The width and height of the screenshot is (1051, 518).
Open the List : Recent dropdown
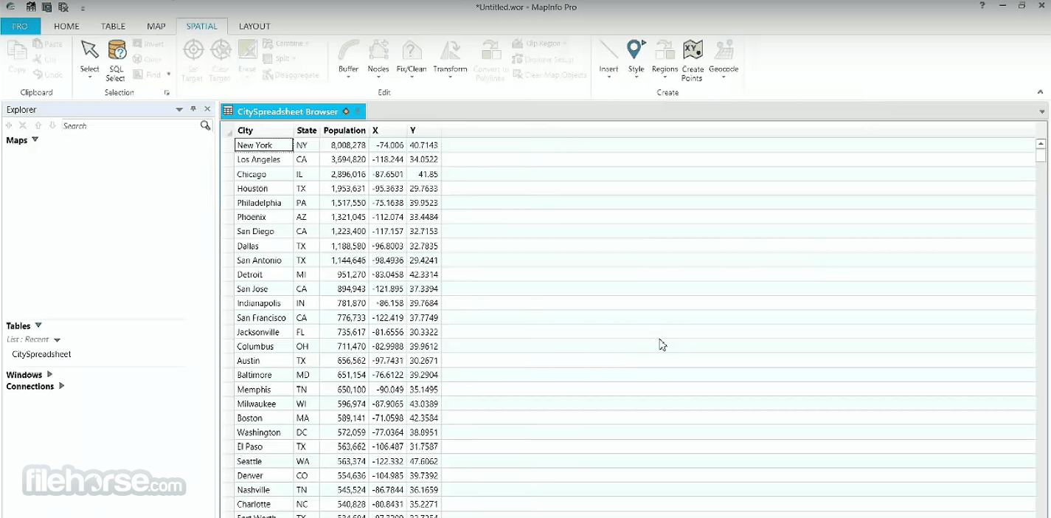(x=57, y=340)
